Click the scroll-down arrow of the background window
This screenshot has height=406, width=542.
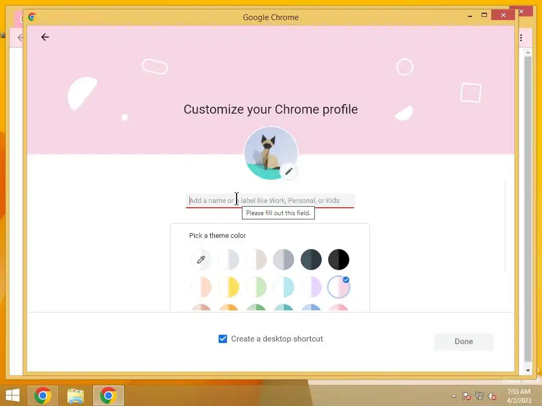tap(528, 370)
